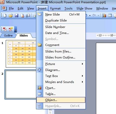The height and width of the screenshot is (114, 116).
Task: Click the Open folder toolbar icon
Action: pyautogui.click(x=11, y=15)
